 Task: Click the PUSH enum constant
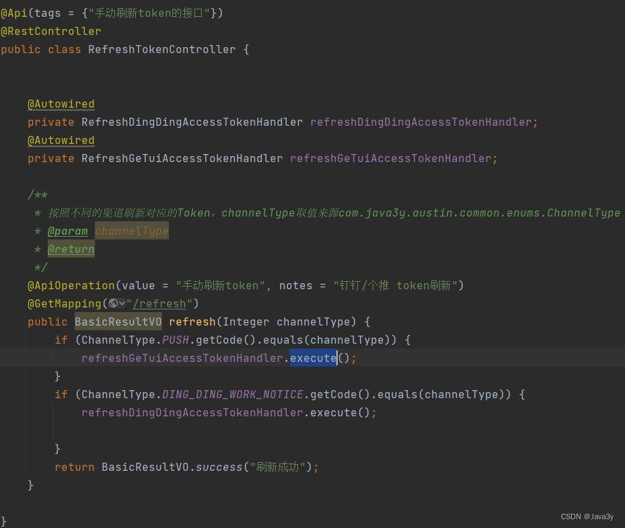point(176,340)
